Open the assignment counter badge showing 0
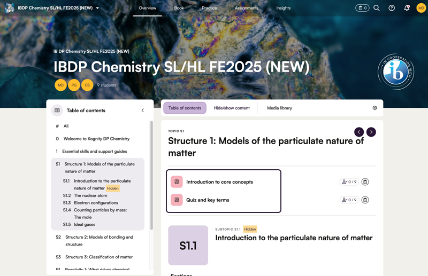This screenshot has width=428, height=276. 362,8
